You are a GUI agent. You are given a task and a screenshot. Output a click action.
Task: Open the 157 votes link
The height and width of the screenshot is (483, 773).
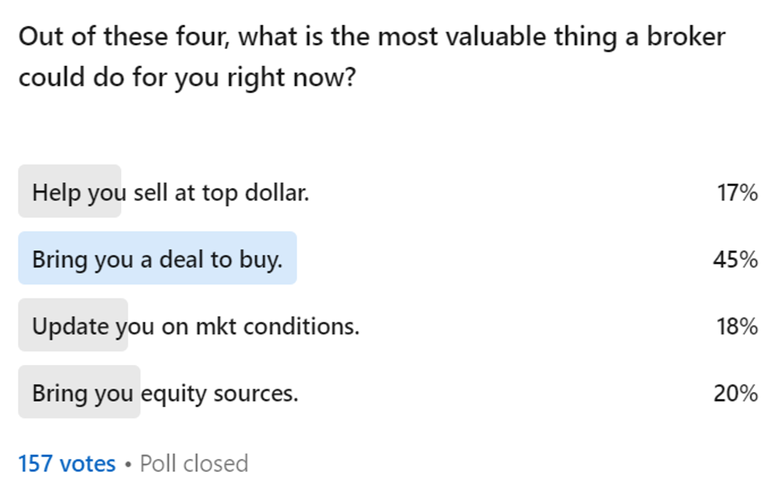pos(67,464)
